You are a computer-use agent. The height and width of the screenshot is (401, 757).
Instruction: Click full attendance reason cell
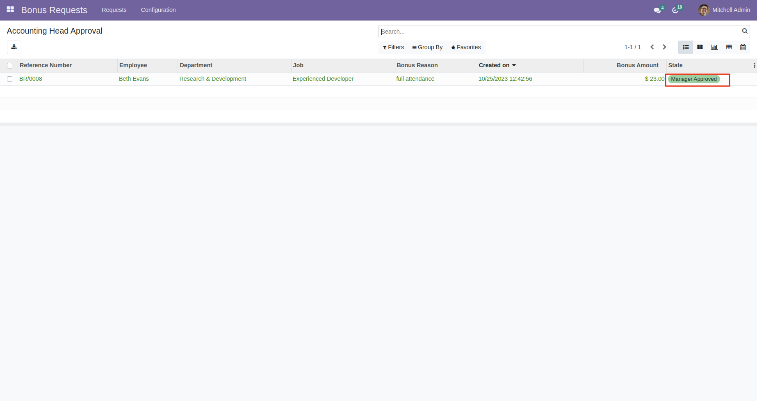tap(415, 79)
